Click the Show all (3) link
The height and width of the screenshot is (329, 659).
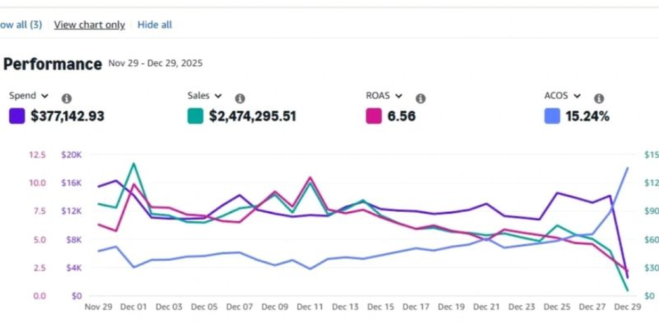20,25
